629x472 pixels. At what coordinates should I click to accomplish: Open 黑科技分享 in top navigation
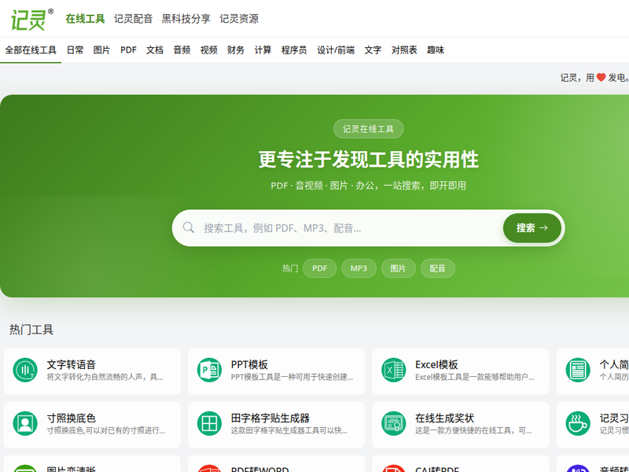tap(186, 19)
